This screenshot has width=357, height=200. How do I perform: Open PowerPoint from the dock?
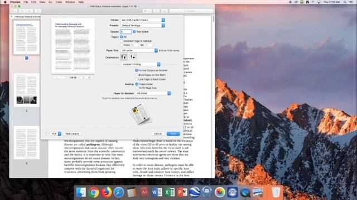click(182, 192)
